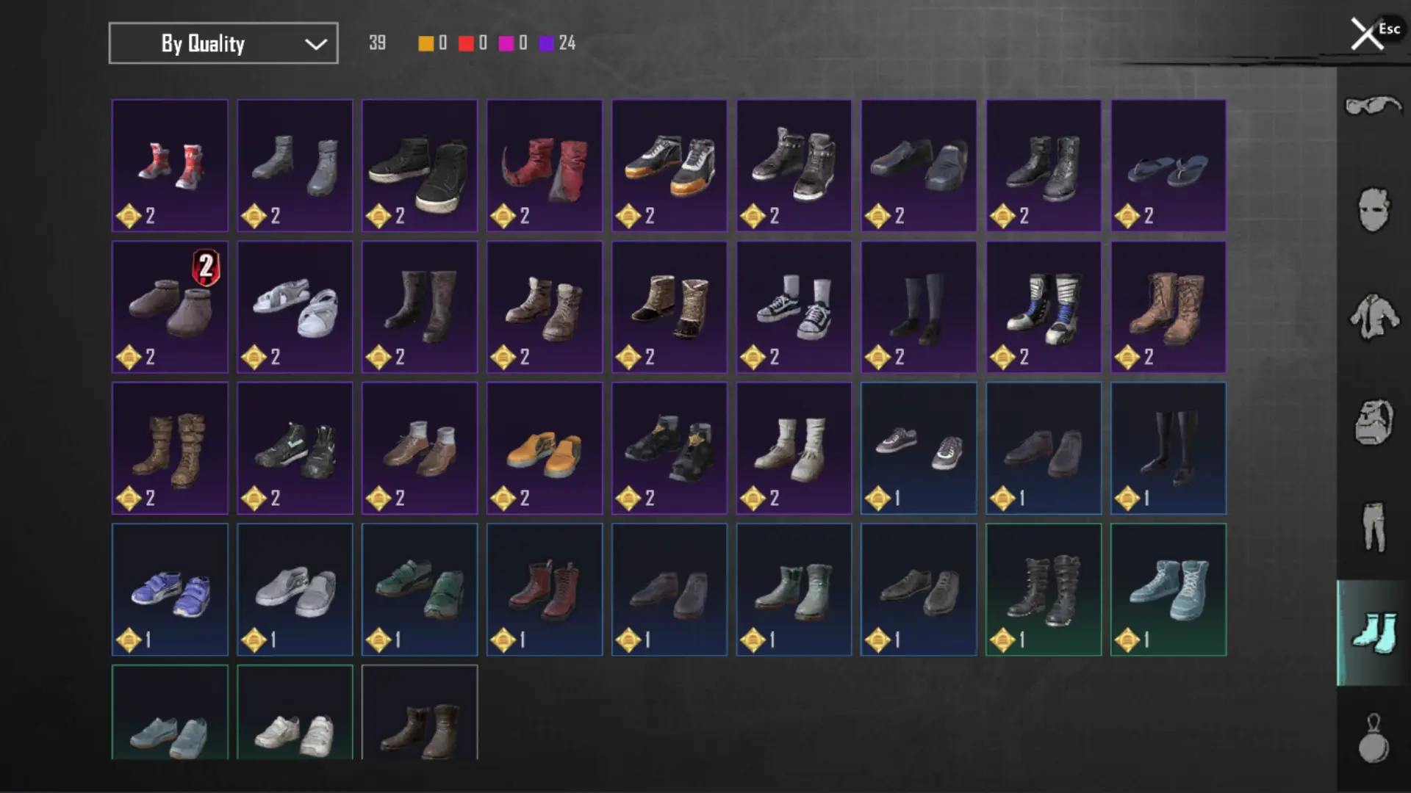Select the red and white boots
The height and width of the screenshot is (793, 1411).
click(170, 166)
